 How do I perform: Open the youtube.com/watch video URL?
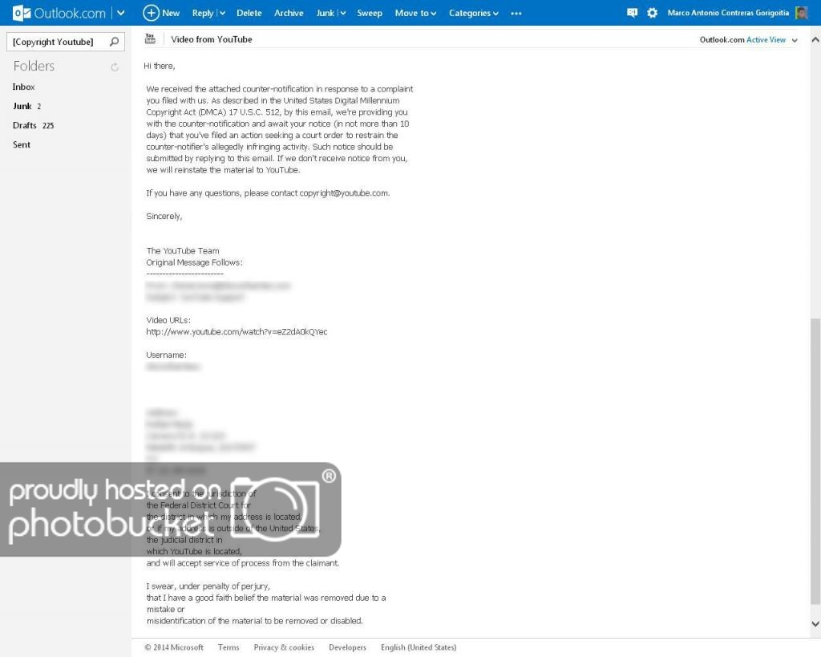click(x=237, y=331)
